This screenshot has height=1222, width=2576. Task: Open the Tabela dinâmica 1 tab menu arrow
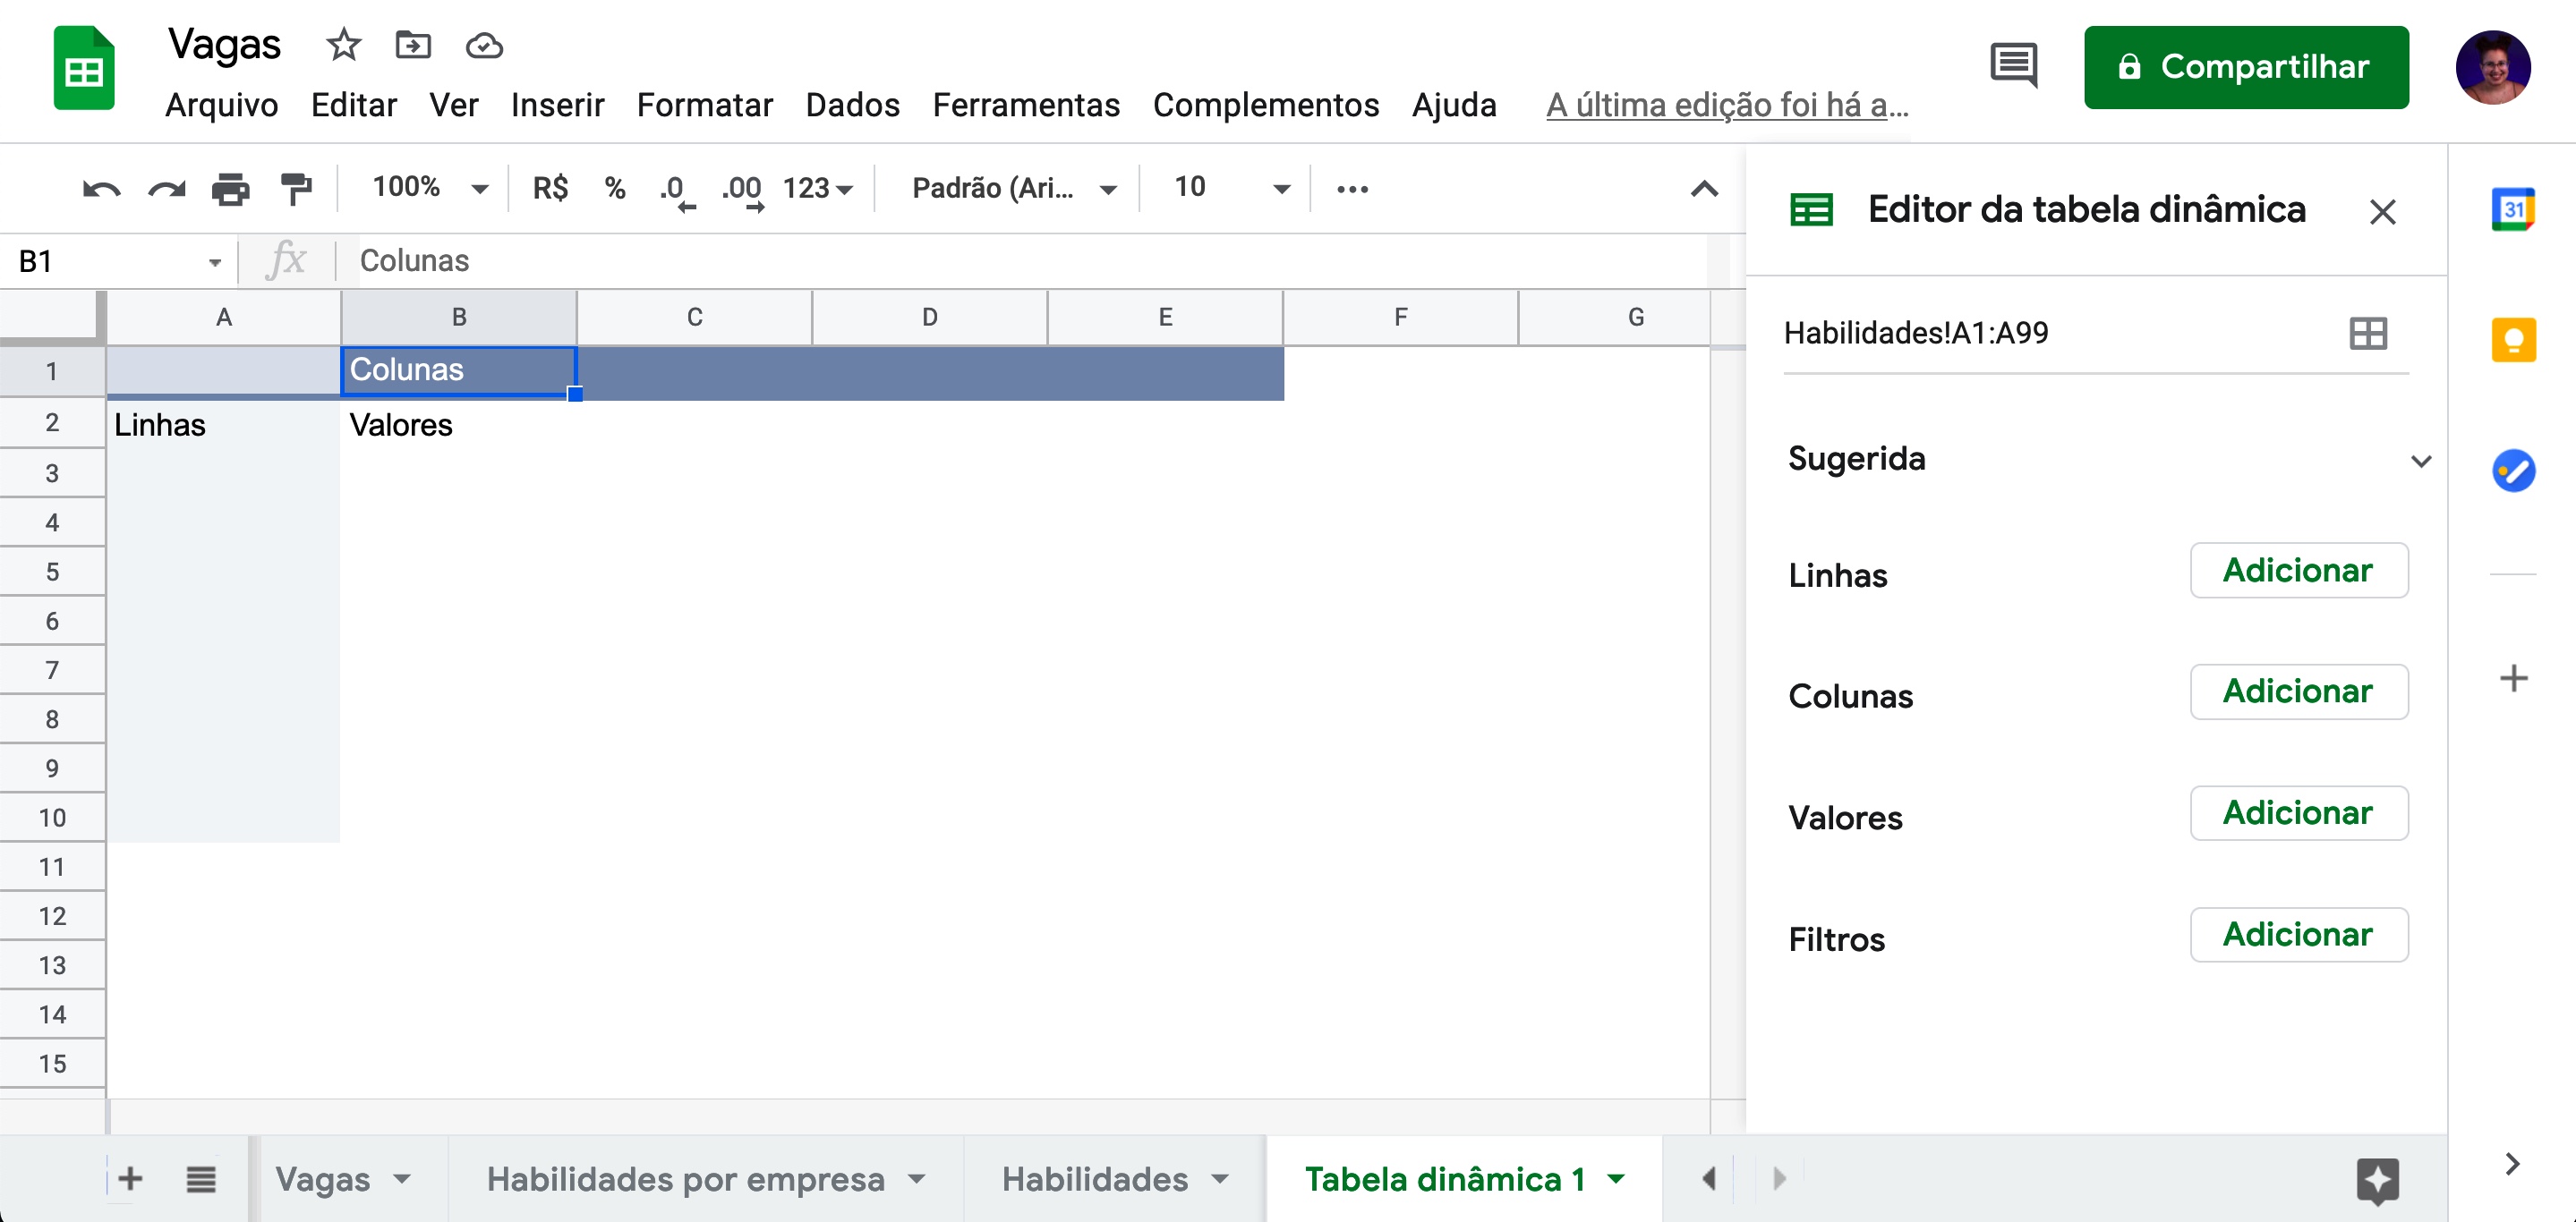1616,1179
